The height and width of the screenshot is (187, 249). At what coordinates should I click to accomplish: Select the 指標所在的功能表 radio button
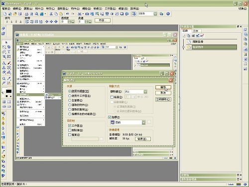[70, 114]
